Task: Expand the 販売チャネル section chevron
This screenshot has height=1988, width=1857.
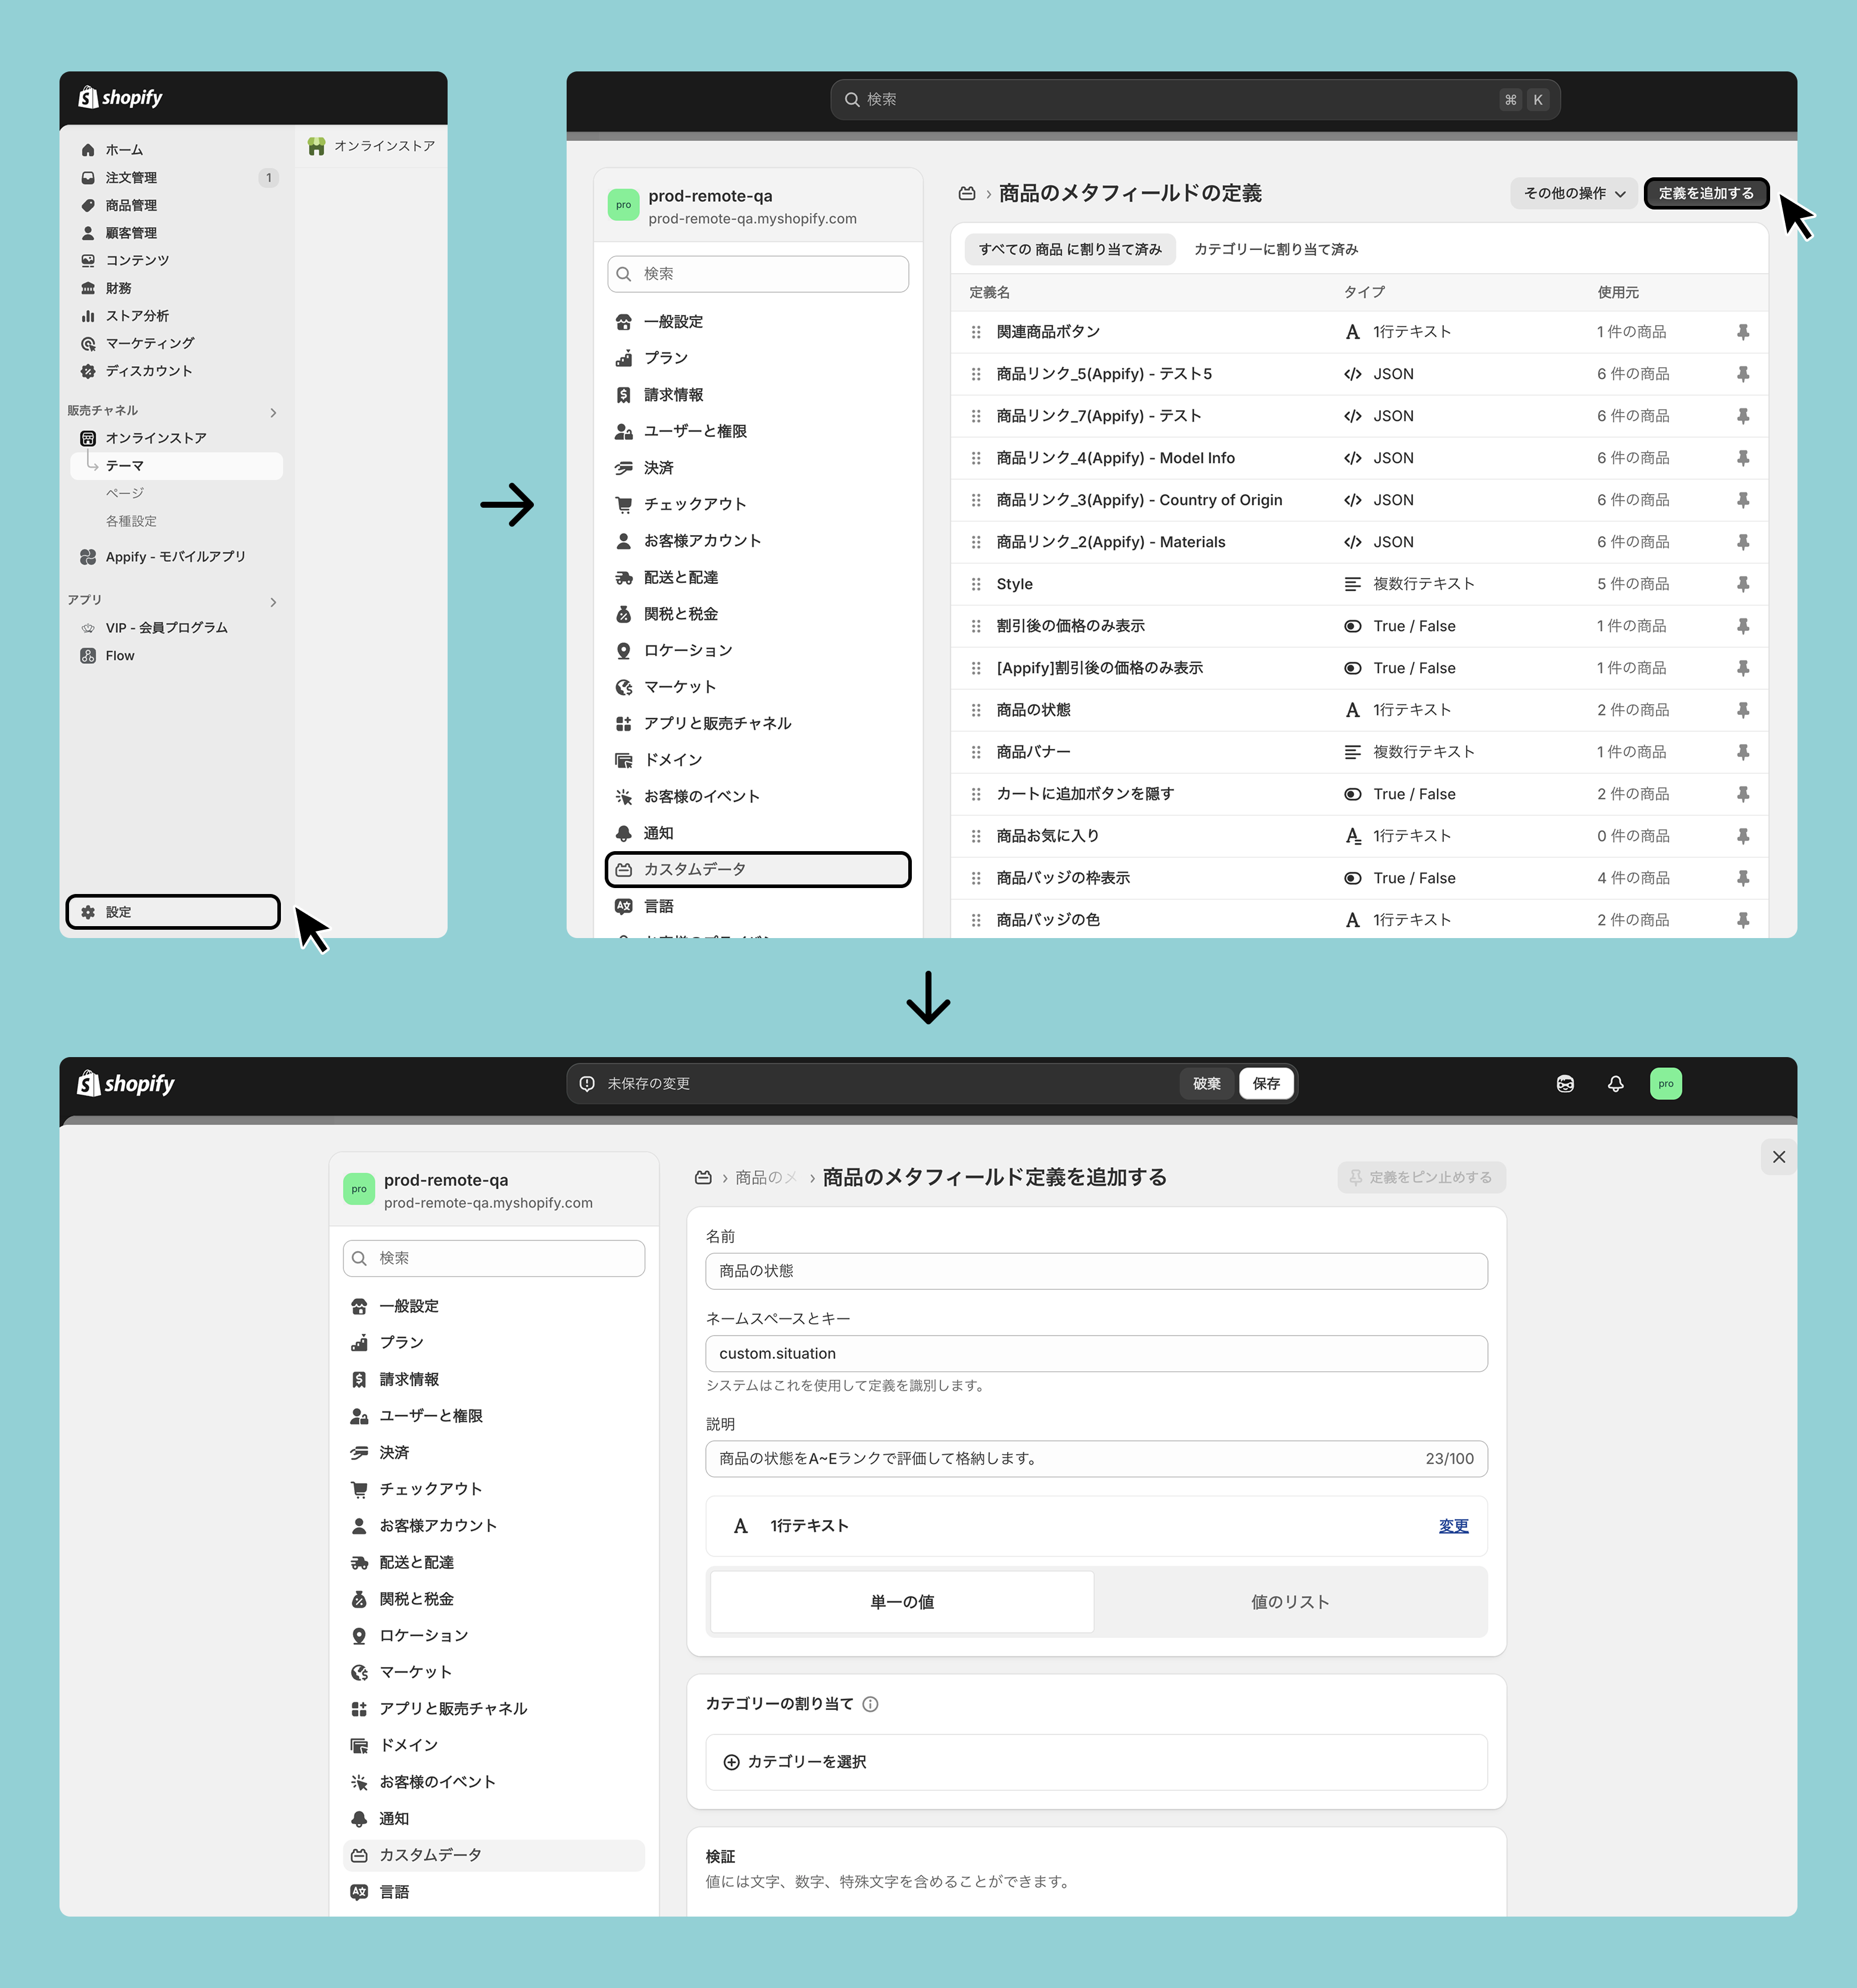Action: pyautogui.click(x=273, y=412)
